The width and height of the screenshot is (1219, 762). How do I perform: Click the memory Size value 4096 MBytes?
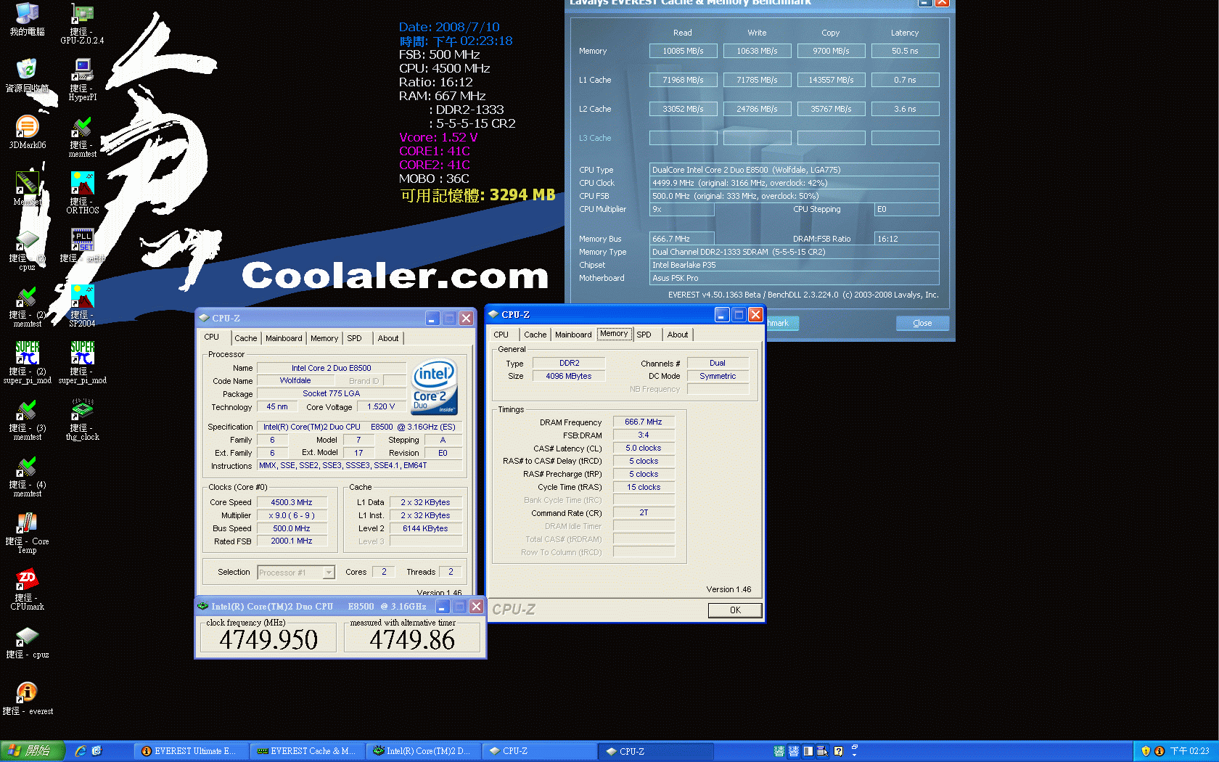pos(569,376)
